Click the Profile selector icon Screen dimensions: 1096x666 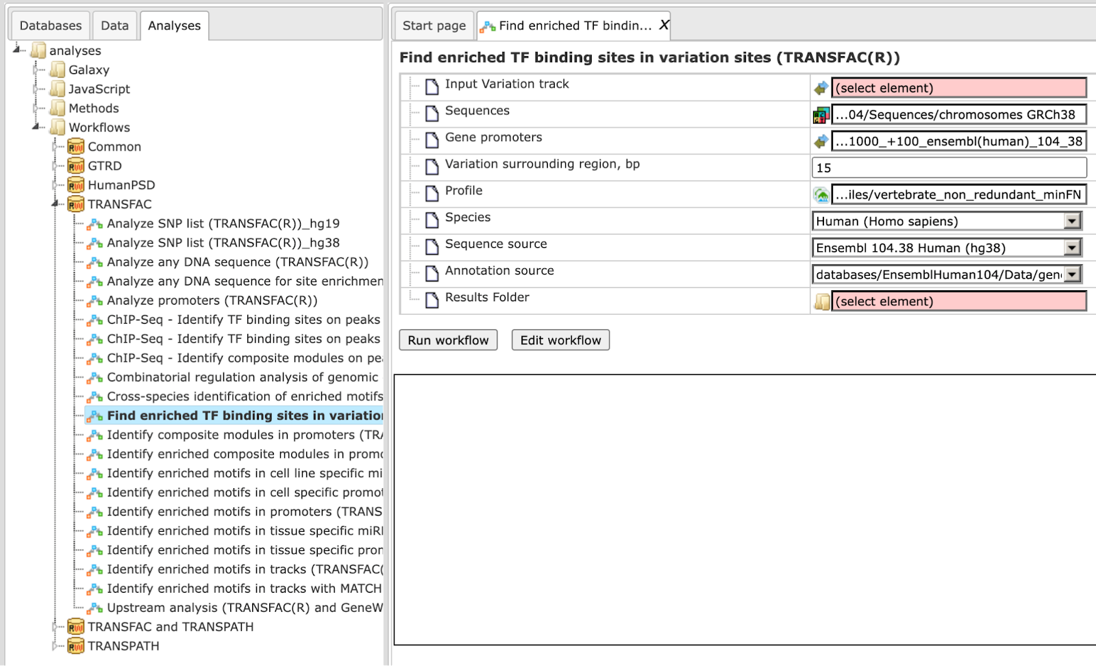(821, 195)
